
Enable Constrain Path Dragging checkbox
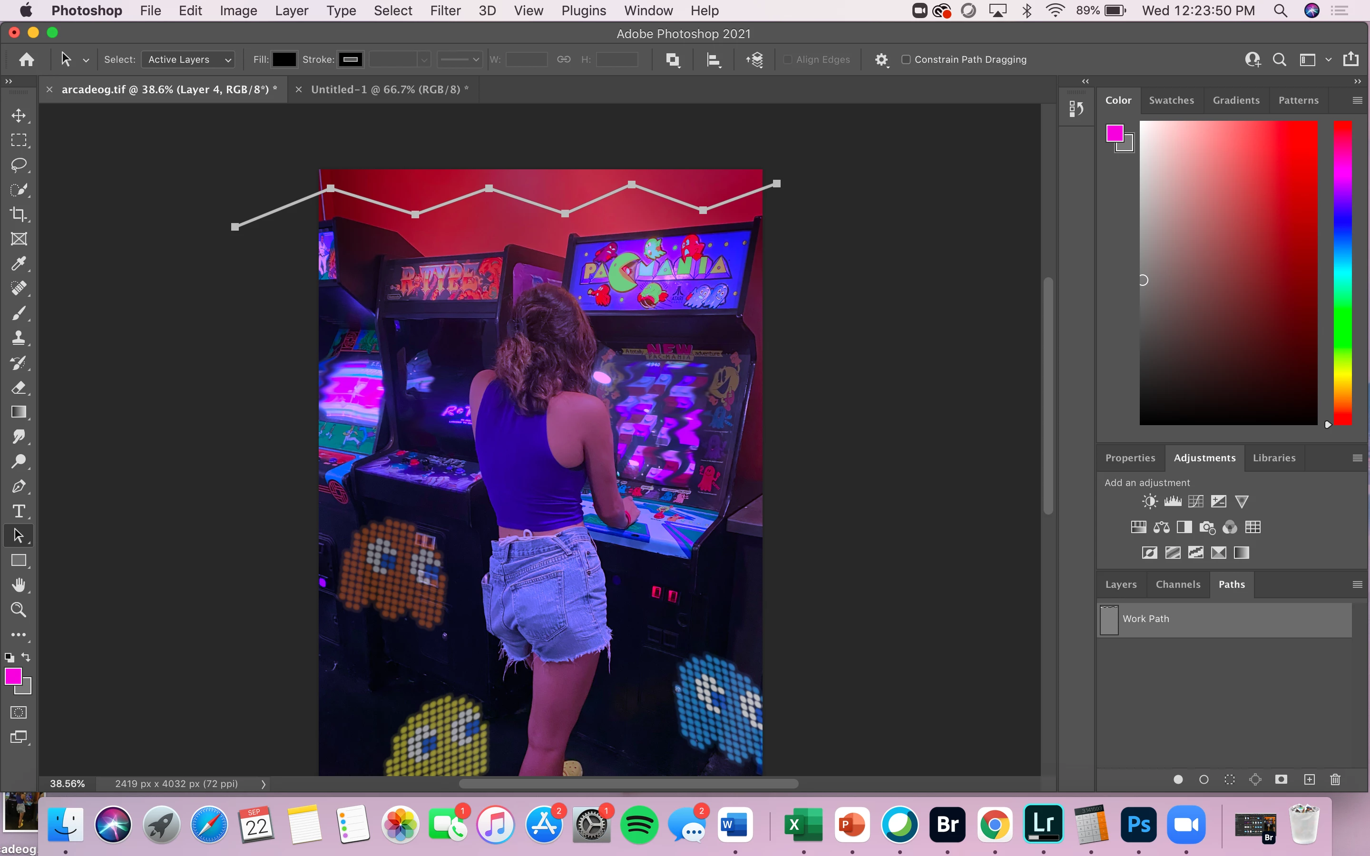click(x=906, y=59)
